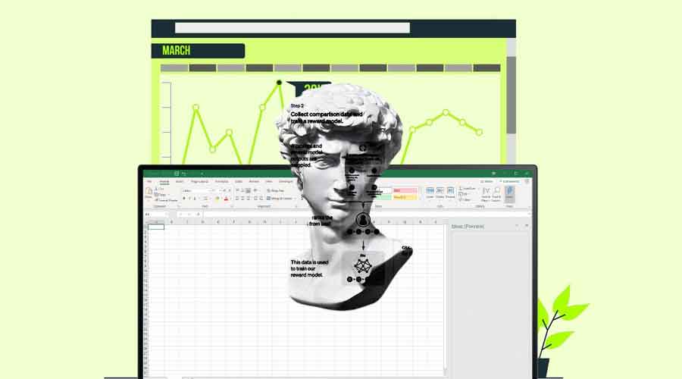Switch to the Page Layout ribbon tab
The image size is (682, 379).
(199, 181)
